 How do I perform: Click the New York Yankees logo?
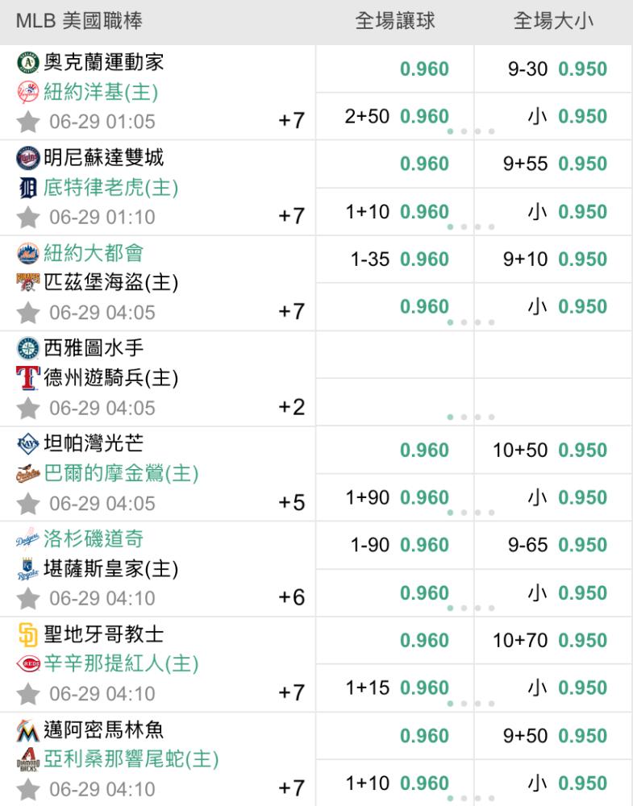(27, 92)
